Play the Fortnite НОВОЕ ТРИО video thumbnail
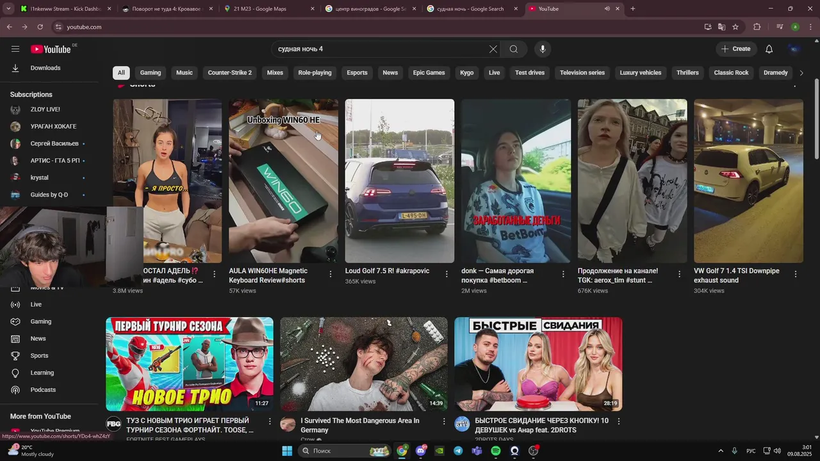820x461 pixels. click(190, 364)
